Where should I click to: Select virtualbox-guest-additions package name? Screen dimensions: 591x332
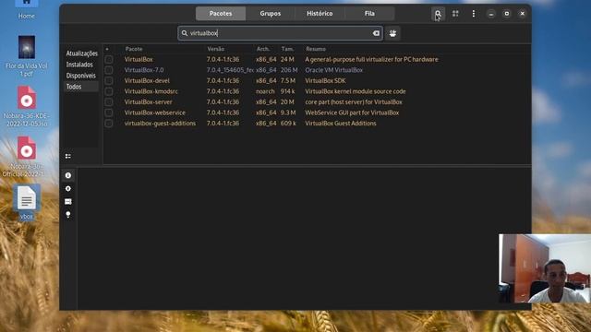pos(160,124)
